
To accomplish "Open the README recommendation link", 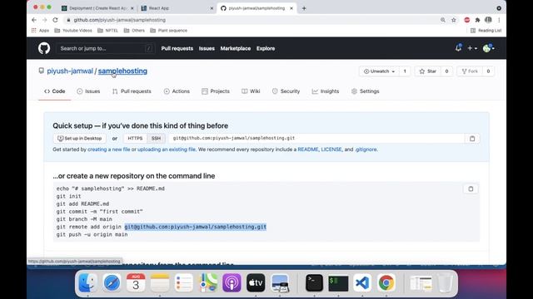I will [x=308, y=149].
